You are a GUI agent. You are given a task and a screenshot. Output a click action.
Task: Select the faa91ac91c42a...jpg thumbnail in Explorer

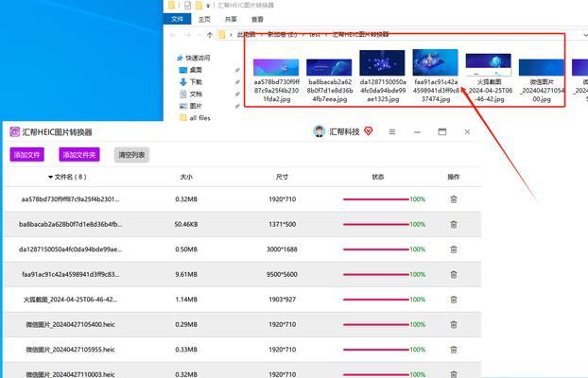tap(435, 62)
